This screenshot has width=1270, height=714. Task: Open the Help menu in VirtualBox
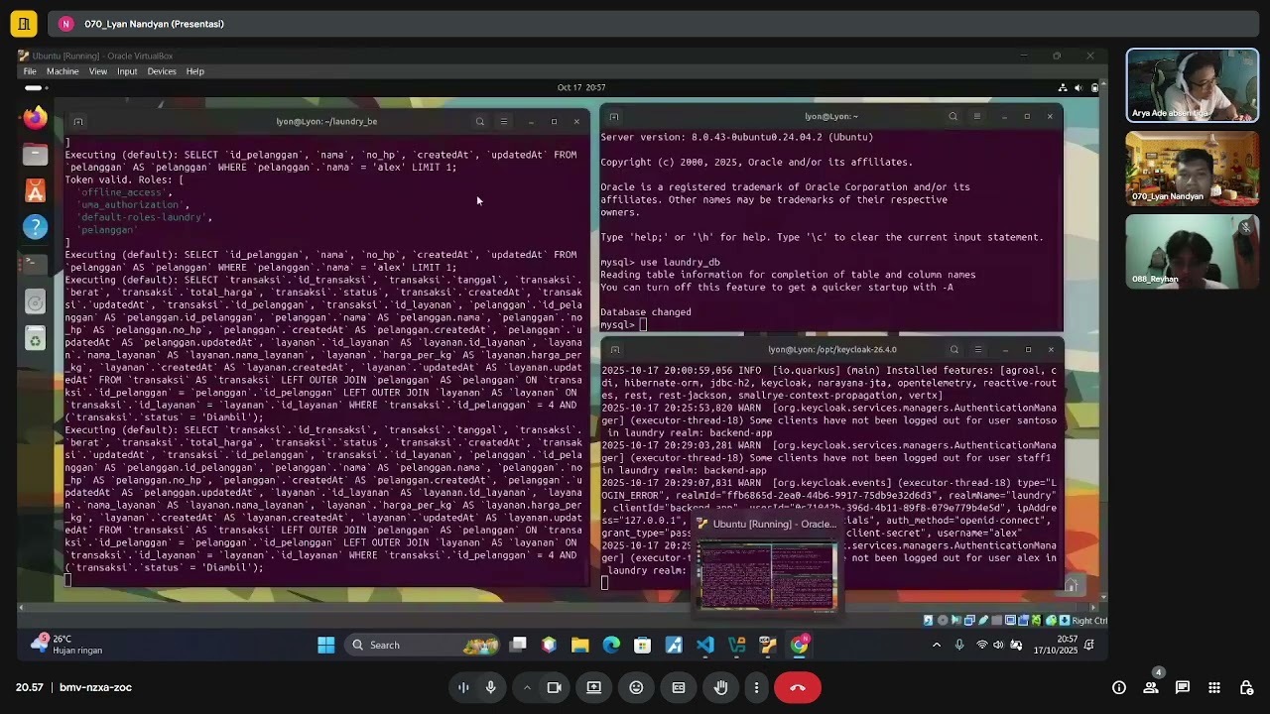pos(195,71)
